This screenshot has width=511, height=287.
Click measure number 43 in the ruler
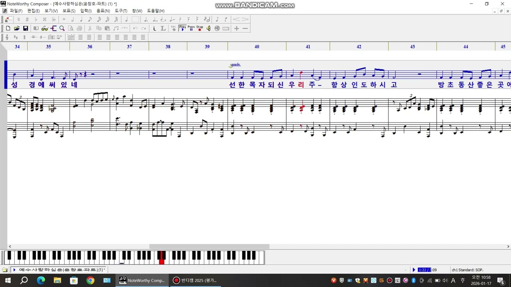(412, 47)
